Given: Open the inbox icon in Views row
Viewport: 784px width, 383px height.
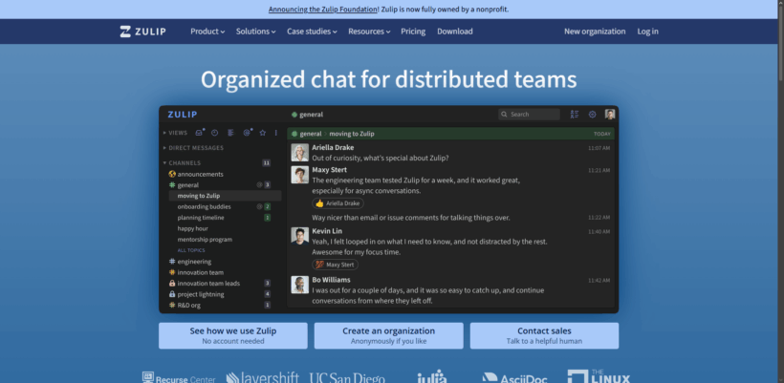Looking at the screenshot, I should tap(199, 133).
